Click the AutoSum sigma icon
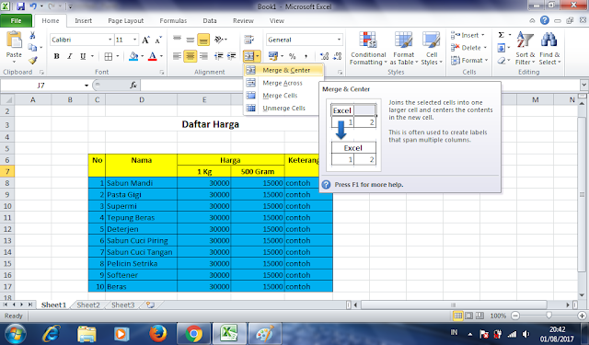Image resolution: width=589 pixels, height=345 pixels. point(501,35)
